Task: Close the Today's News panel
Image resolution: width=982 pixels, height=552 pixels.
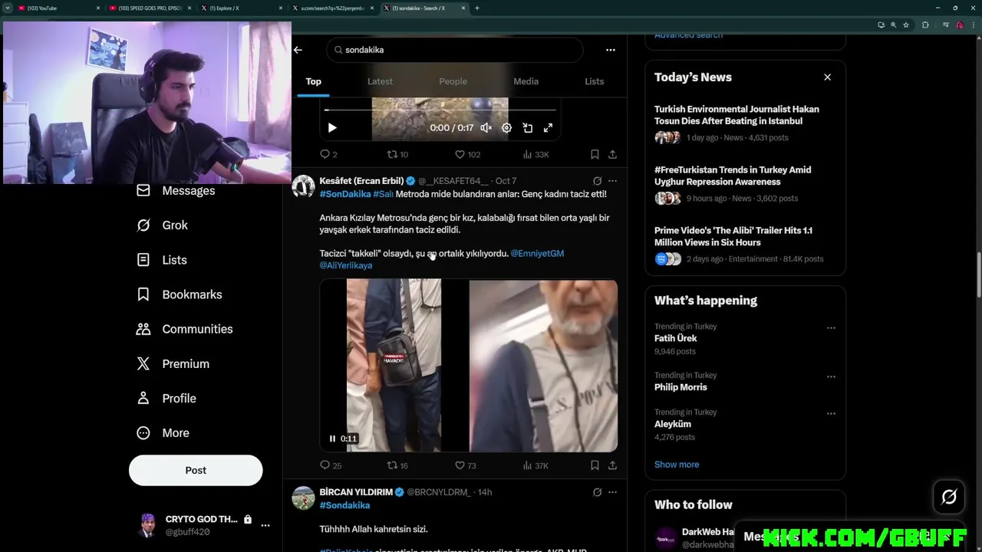Action: [827, 77]
